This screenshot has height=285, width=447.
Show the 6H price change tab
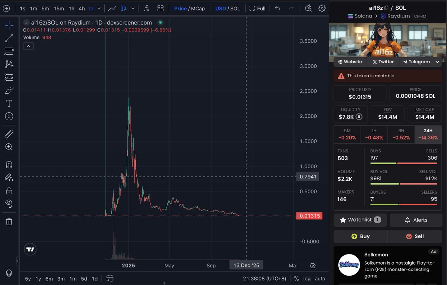(x=401, y=135)
